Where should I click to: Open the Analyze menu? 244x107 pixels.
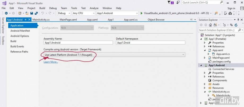94,8
